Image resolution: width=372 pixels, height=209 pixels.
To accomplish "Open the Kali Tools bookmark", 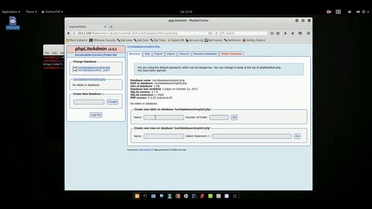I will click(158, 40).
